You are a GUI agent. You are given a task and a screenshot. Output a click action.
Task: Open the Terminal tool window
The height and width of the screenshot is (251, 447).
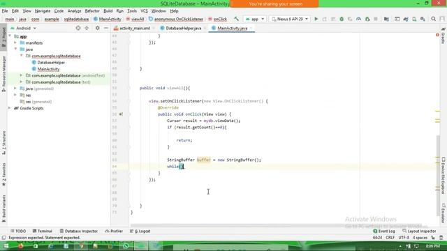click(42, 231)
